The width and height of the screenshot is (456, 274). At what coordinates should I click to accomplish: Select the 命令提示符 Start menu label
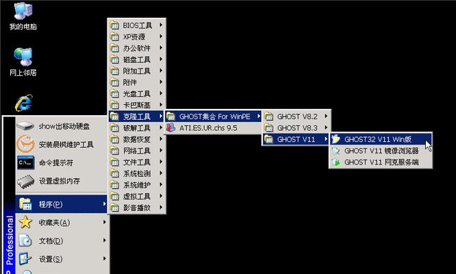pyautogui.click(x=56, y=162)
